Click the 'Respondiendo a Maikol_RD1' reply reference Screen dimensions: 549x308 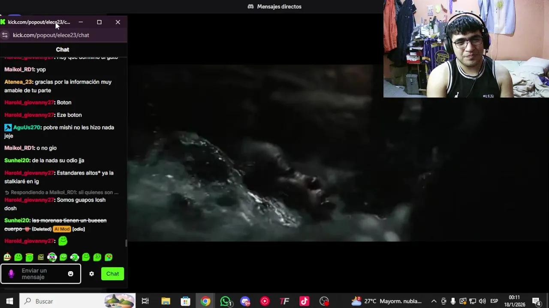61,192
